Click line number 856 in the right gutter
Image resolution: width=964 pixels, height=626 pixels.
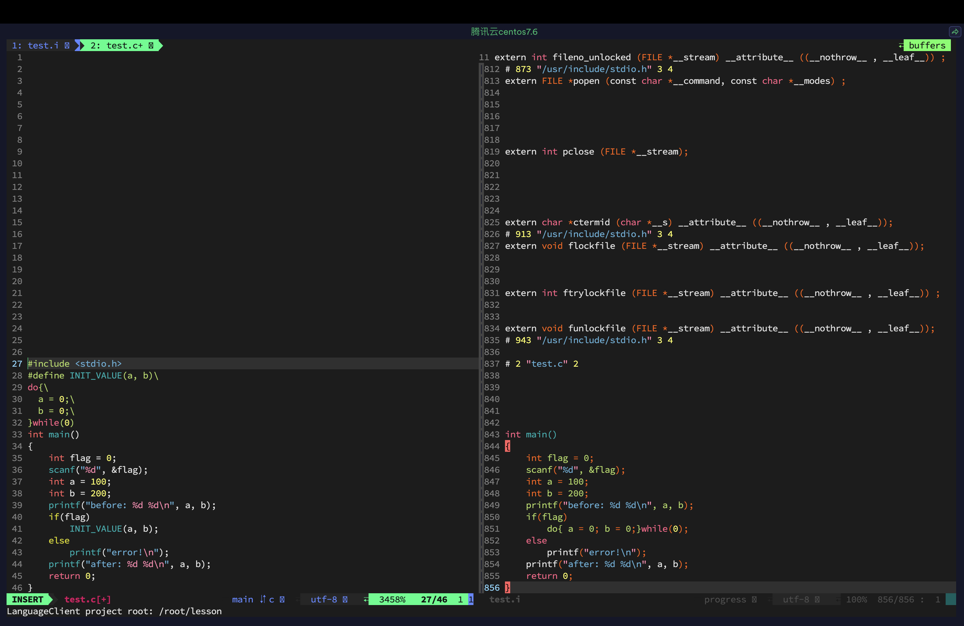[492, 588]
